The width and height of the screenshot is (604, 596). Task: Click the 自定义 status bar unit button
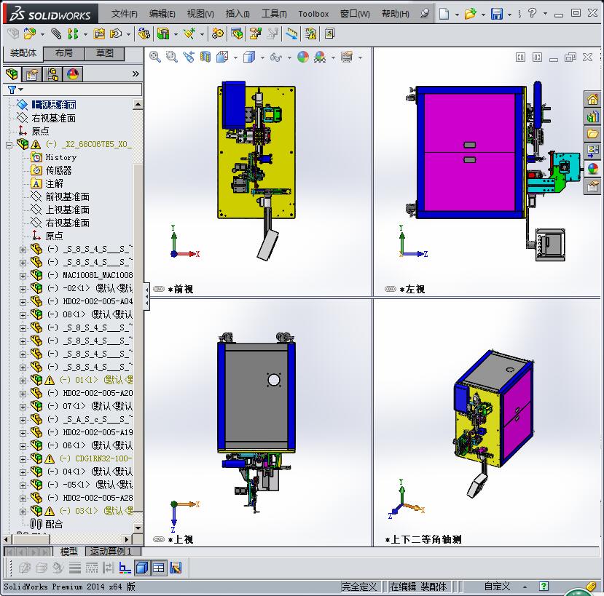tap(497, 587)
